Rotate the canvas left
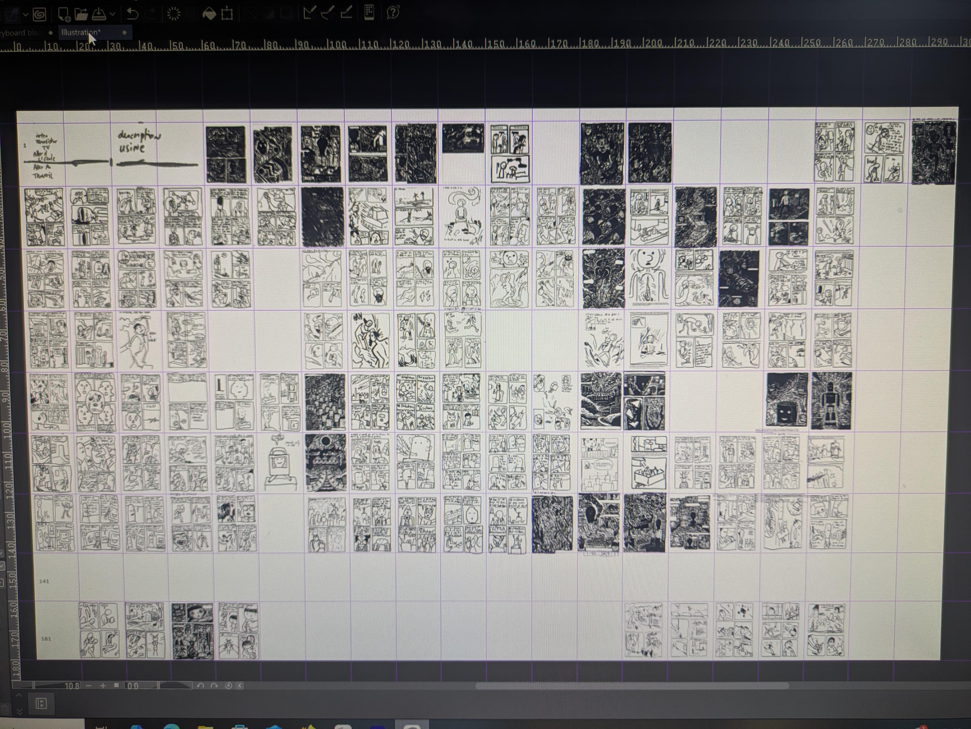This screenshot has height=729, width=971. click(201, 685)
